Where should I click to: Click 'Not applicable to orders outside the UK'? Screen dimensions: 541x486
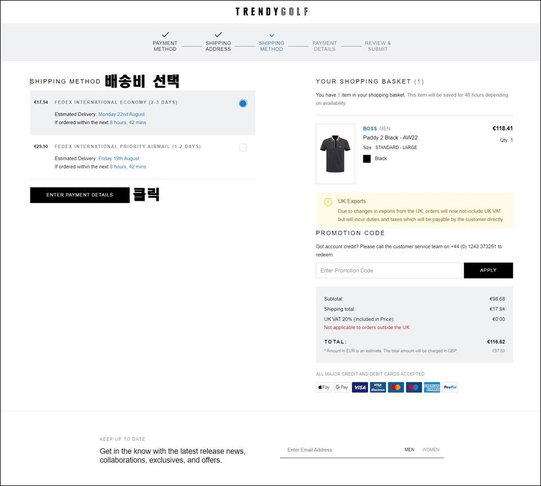pos(367,327)
